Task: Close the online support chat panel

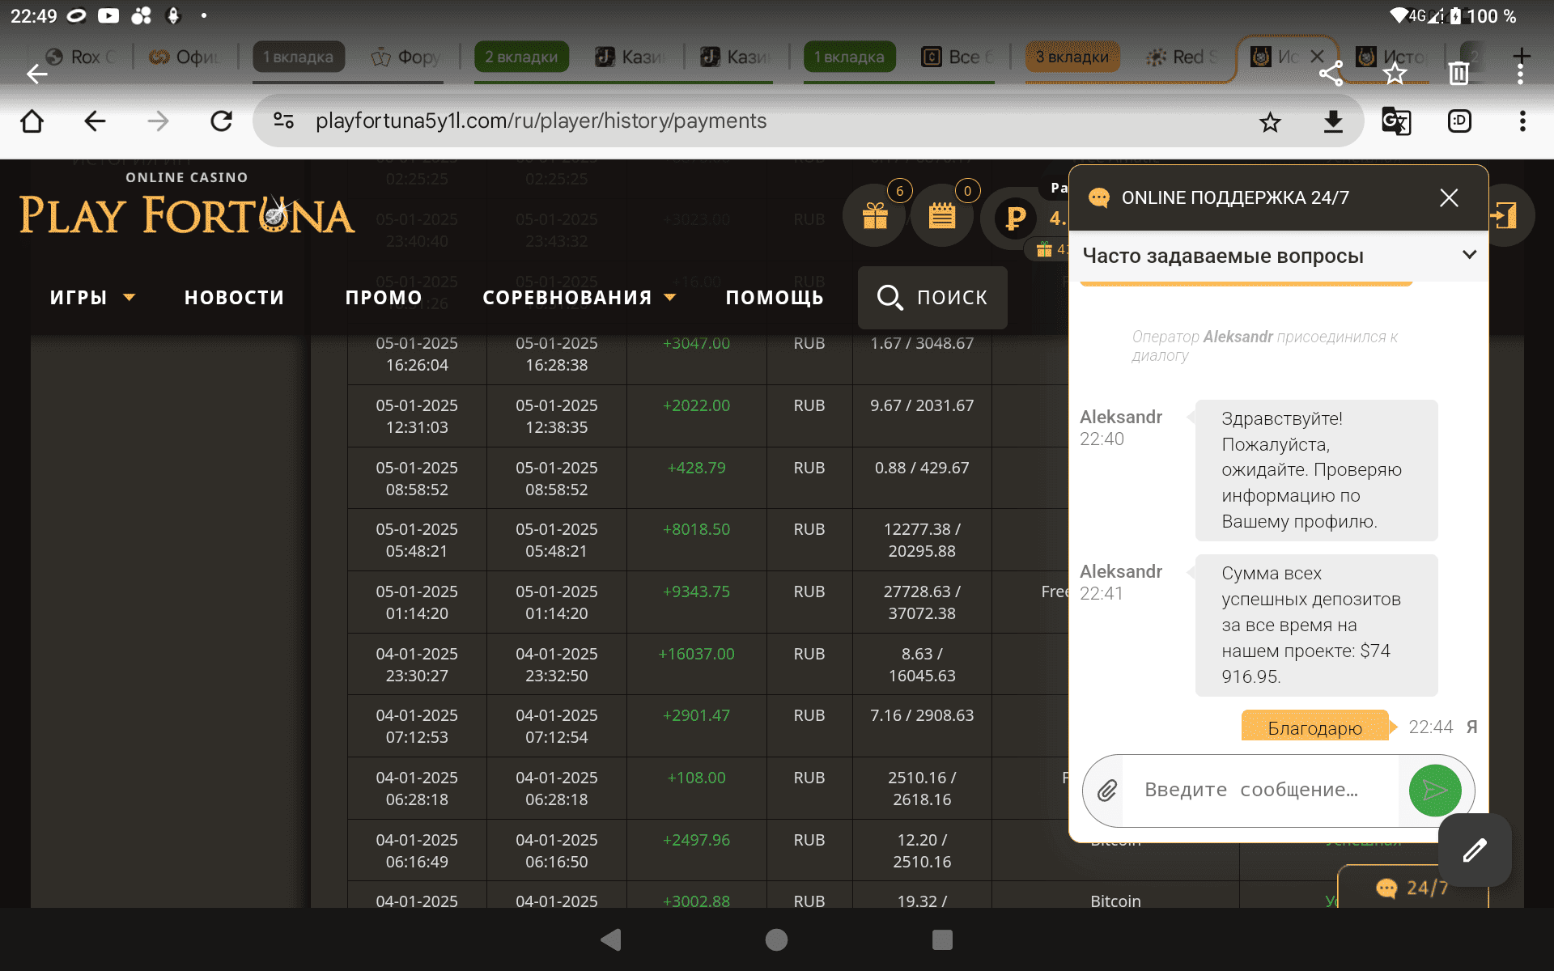Action: (x=1448, y=197)
